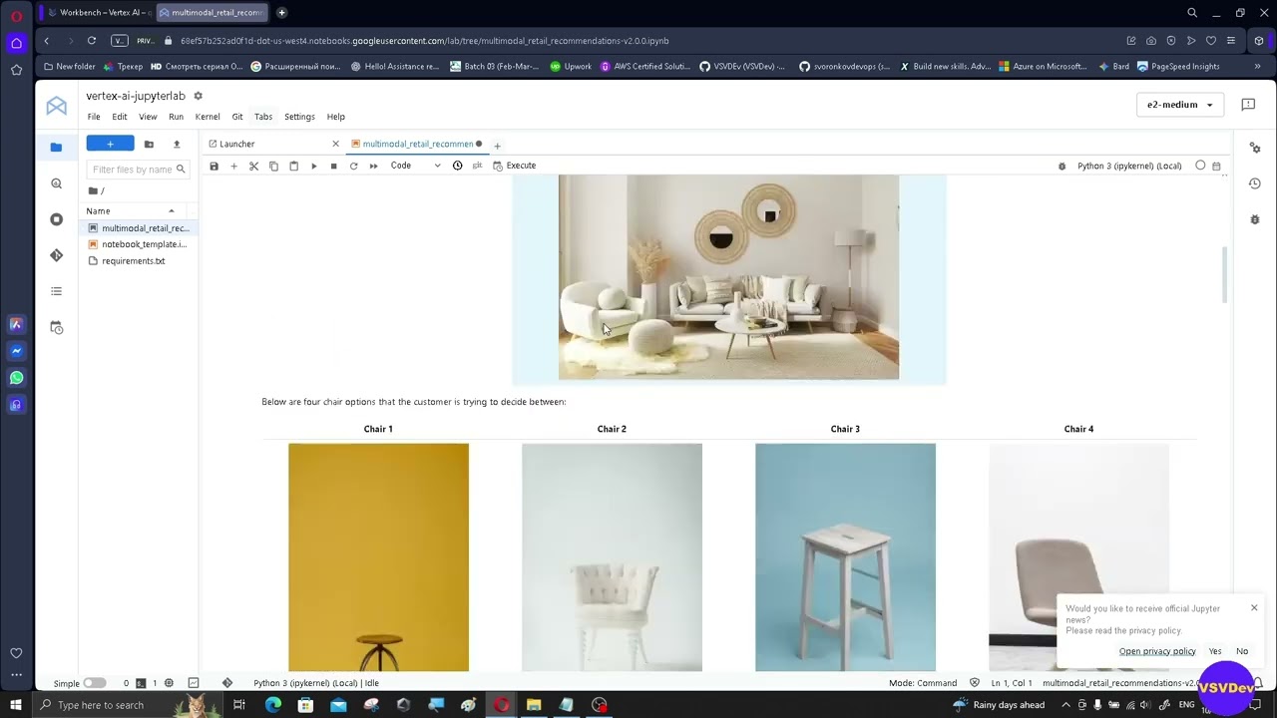Viewport: 1277px width, 718px height.
Task: Run the selected cell with the play icon
Action: 313,166
